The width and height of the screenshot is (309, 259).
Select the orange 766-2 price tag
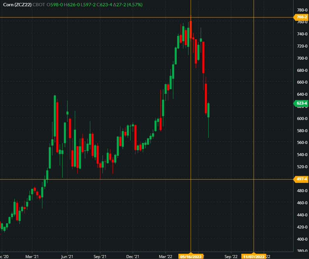click(x=301, y=17)
